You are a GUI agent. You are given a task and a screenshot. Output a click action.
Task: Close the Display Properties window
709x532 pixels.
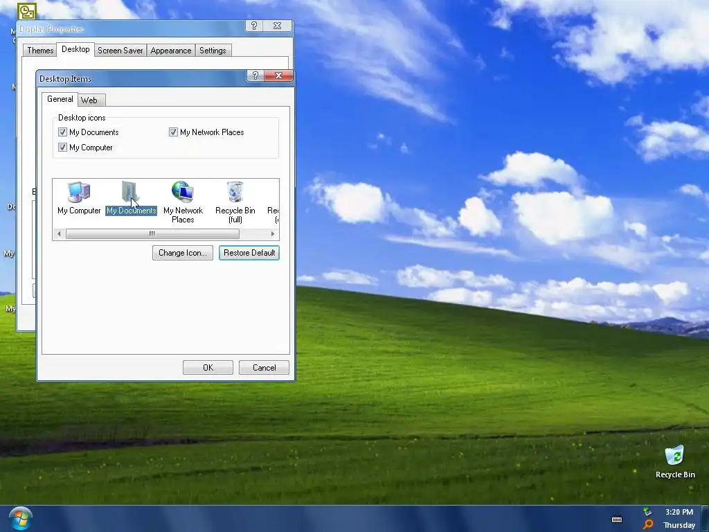pos(277,26)
